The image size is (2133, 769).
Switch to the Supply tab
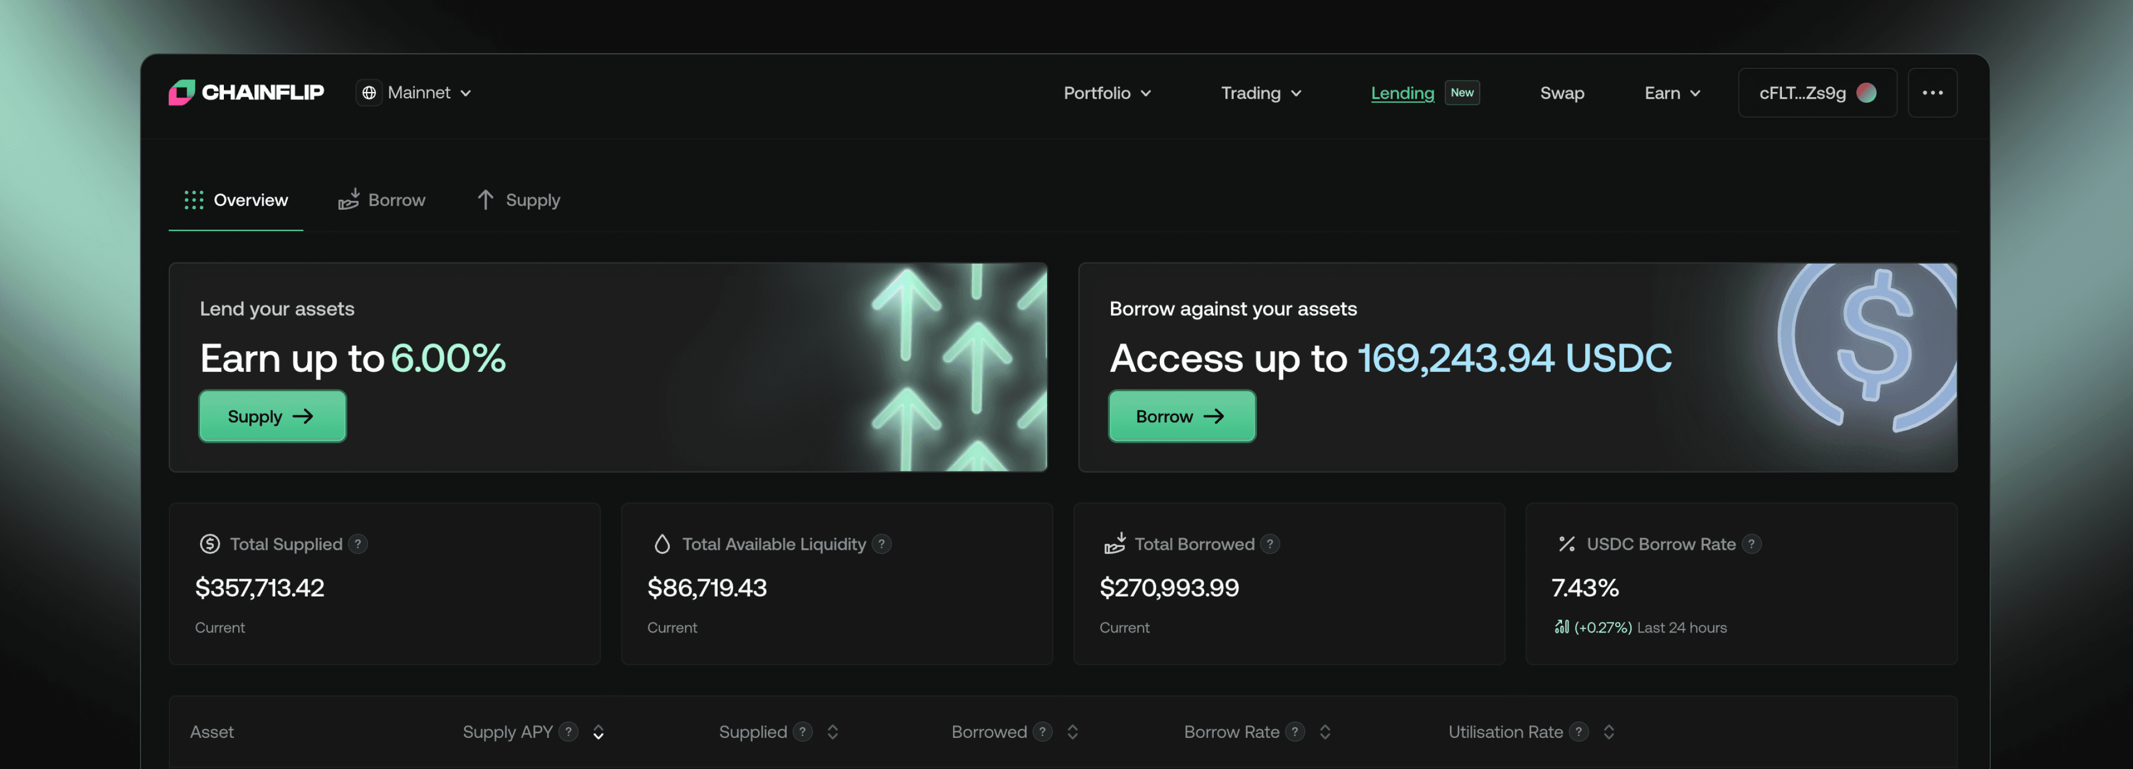point(519,200)
